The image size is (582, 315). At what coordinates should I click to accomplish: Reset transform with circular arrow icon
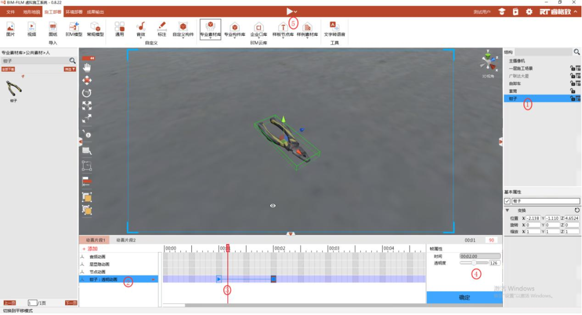577,210
